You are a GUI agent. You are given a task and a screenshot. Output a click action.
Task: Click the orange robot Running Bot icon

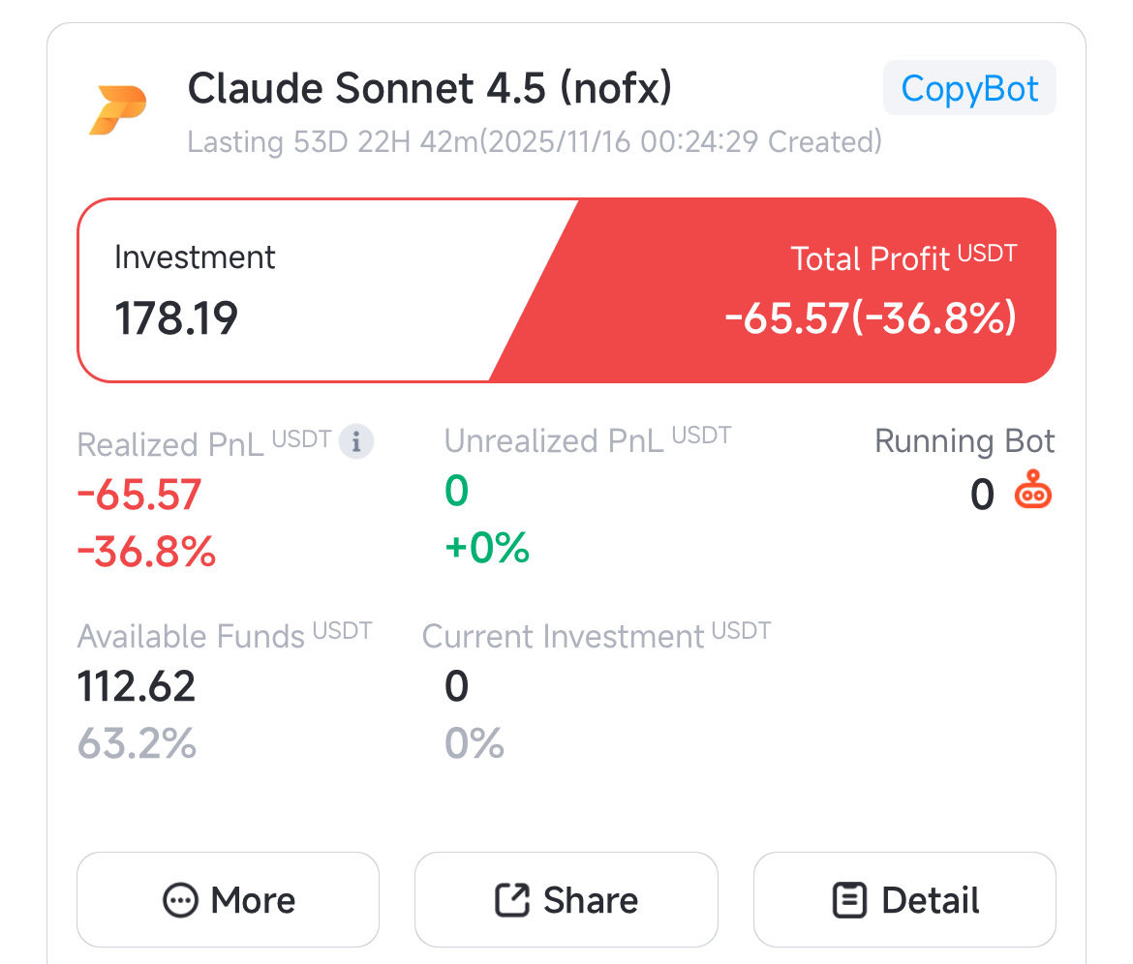coord(1033,491)
